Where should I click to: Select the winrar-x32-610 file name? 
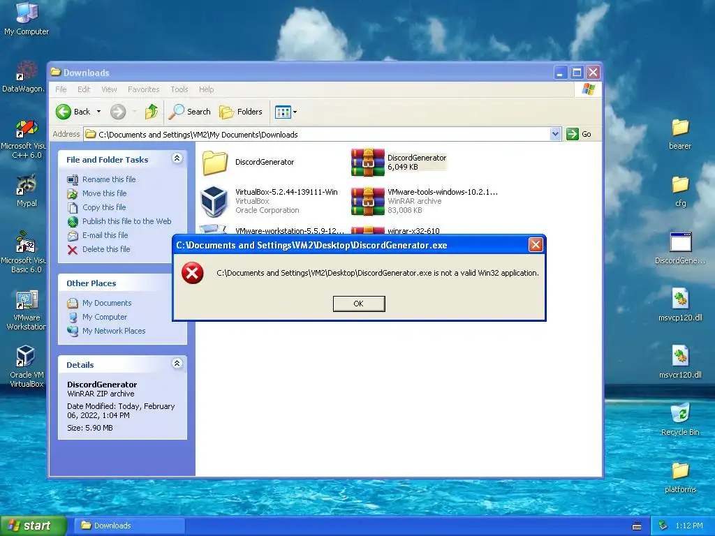pyautogui.click(x=413, y=230)
